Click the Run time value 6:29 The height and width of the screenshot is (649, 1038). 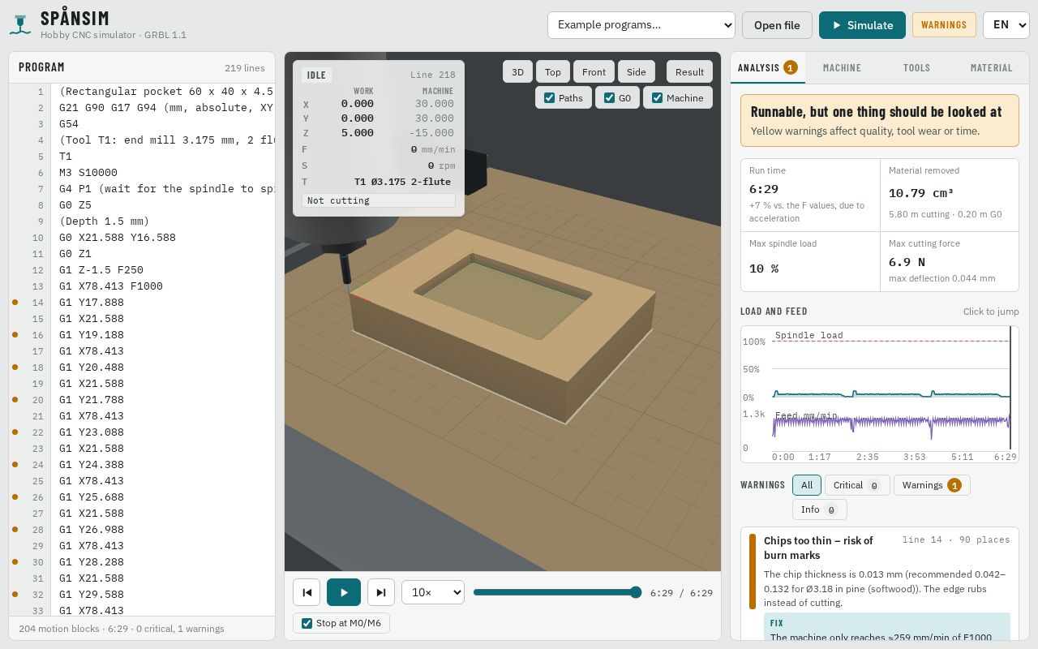tap(764, 189)
